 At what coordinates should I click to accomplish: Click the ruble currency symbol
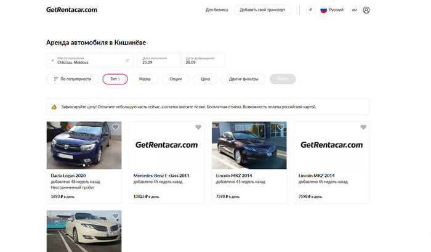click(x=310, y=10)
